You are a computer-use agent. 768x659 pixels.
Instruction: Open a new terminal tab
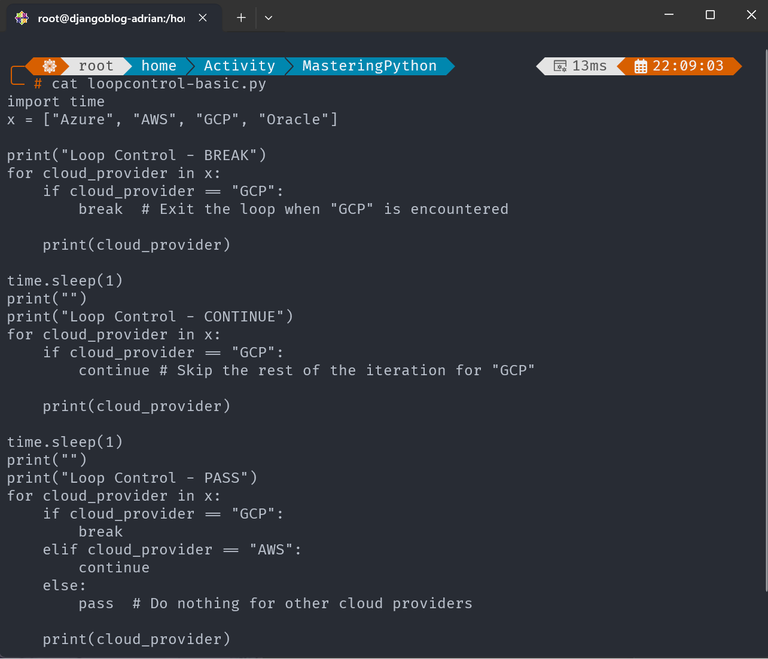click(241, 18)
